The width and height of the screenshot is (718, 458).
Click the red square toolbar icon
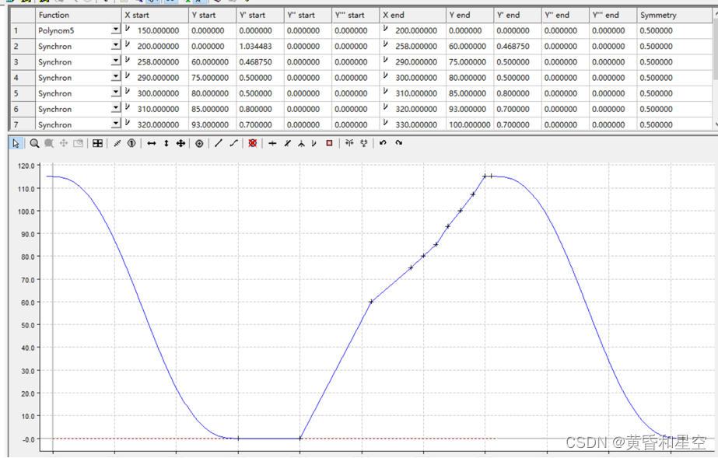click(x=329, y=143)
